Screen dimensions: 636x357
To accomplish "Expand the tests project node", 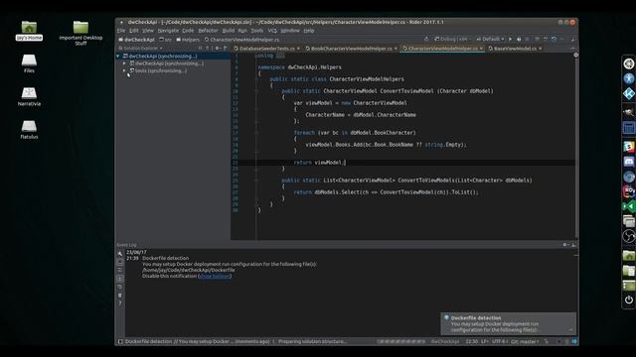I will [x=124, y=70].
